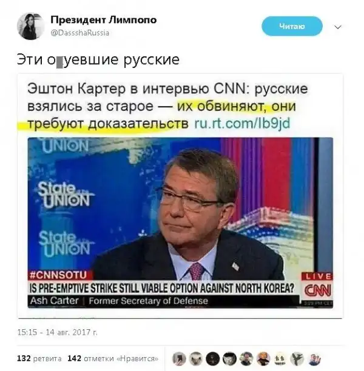364x371 pixels.
Task: Open the seventh liker avatar
Action: [280, 359]
